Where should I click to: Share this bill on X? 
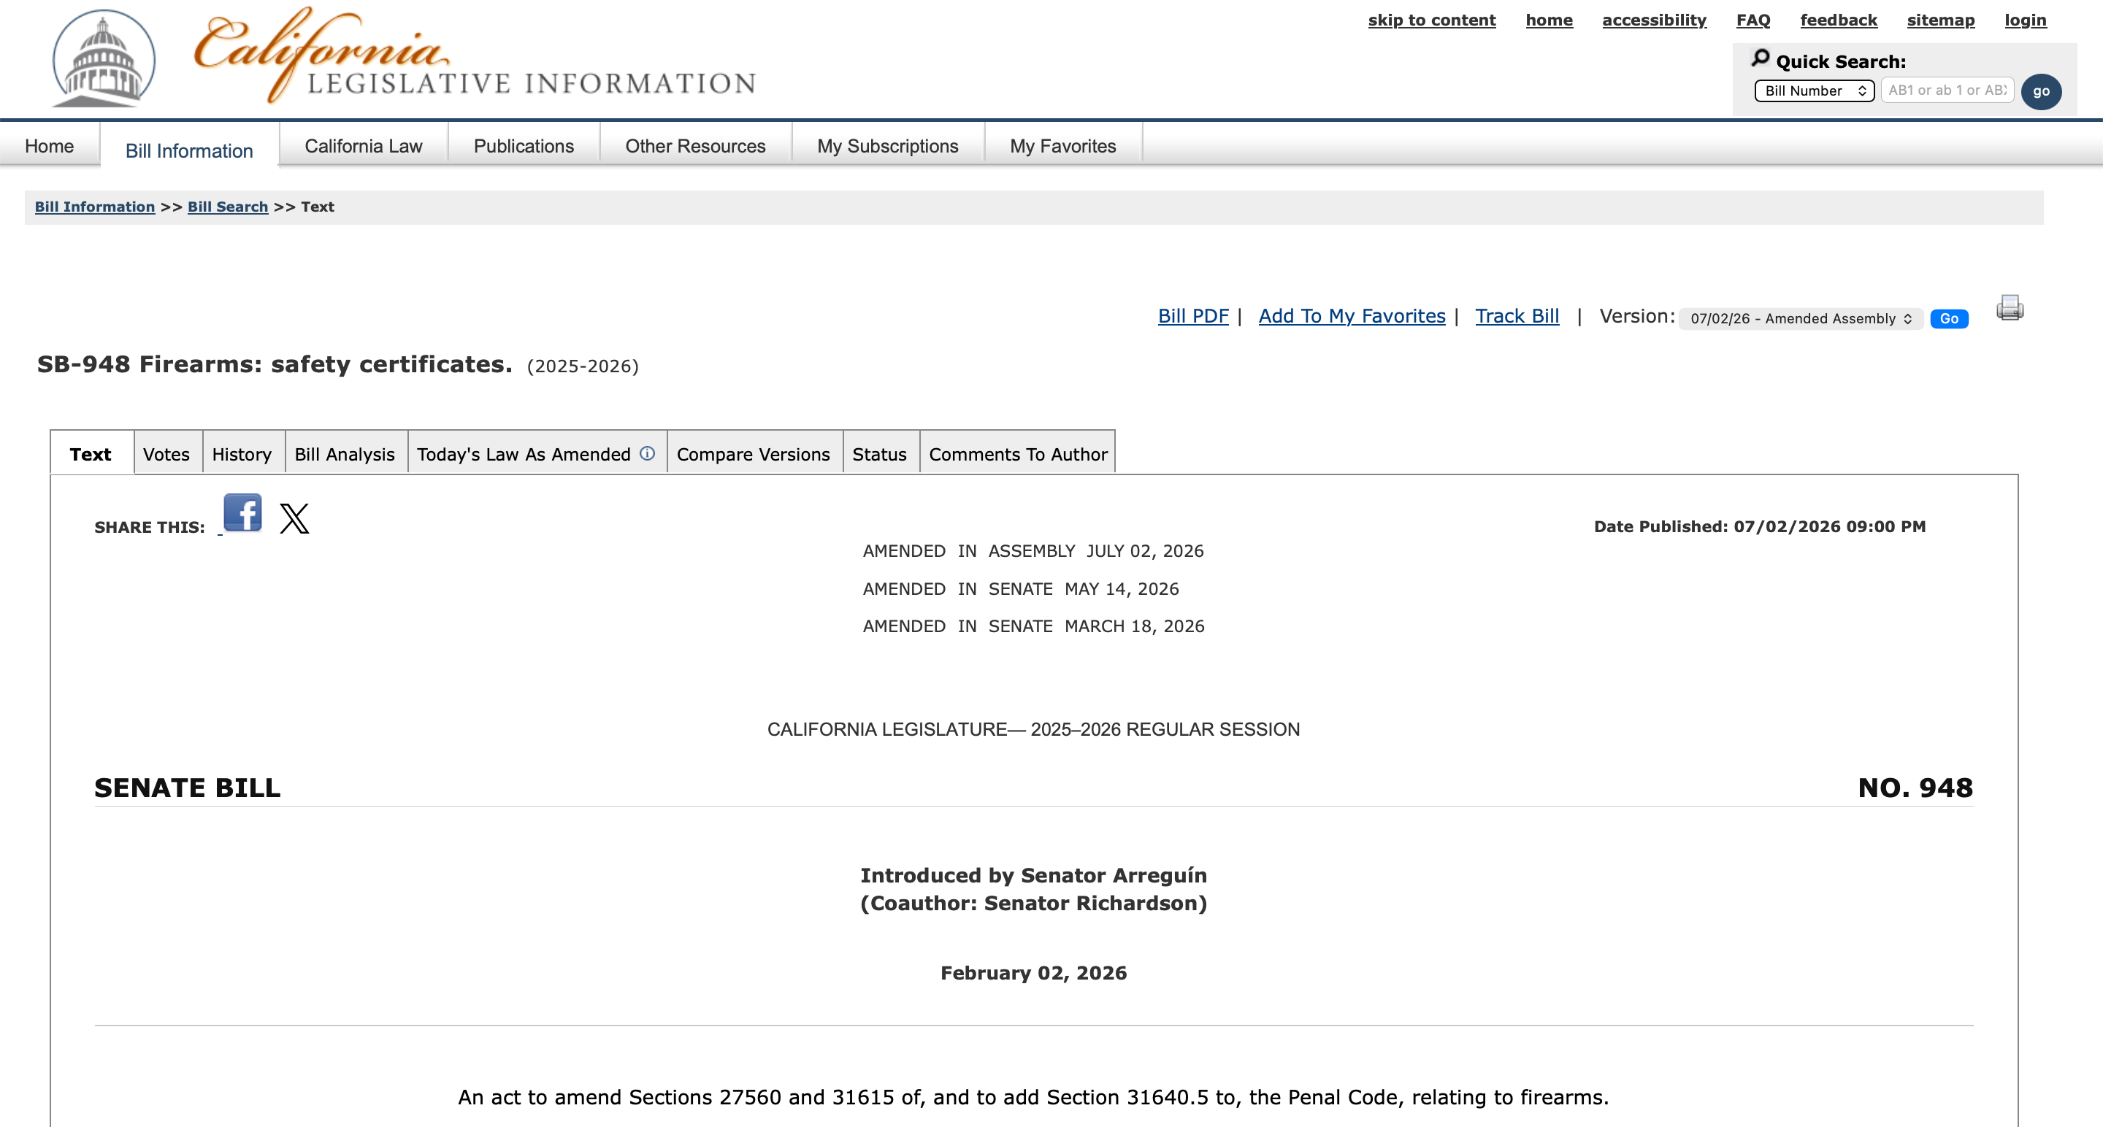(295, 518)
